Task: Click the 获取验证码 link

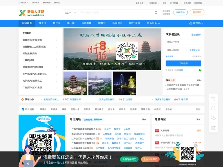Action: [195, 50]
